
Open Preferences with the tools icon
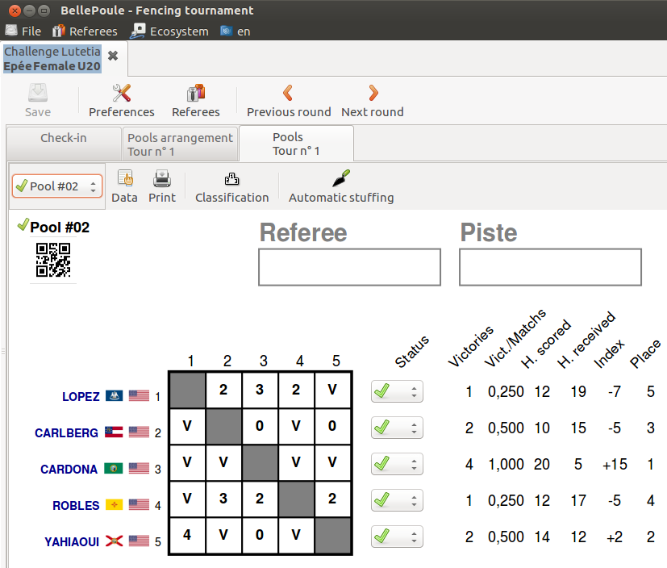tap(122, 93)
